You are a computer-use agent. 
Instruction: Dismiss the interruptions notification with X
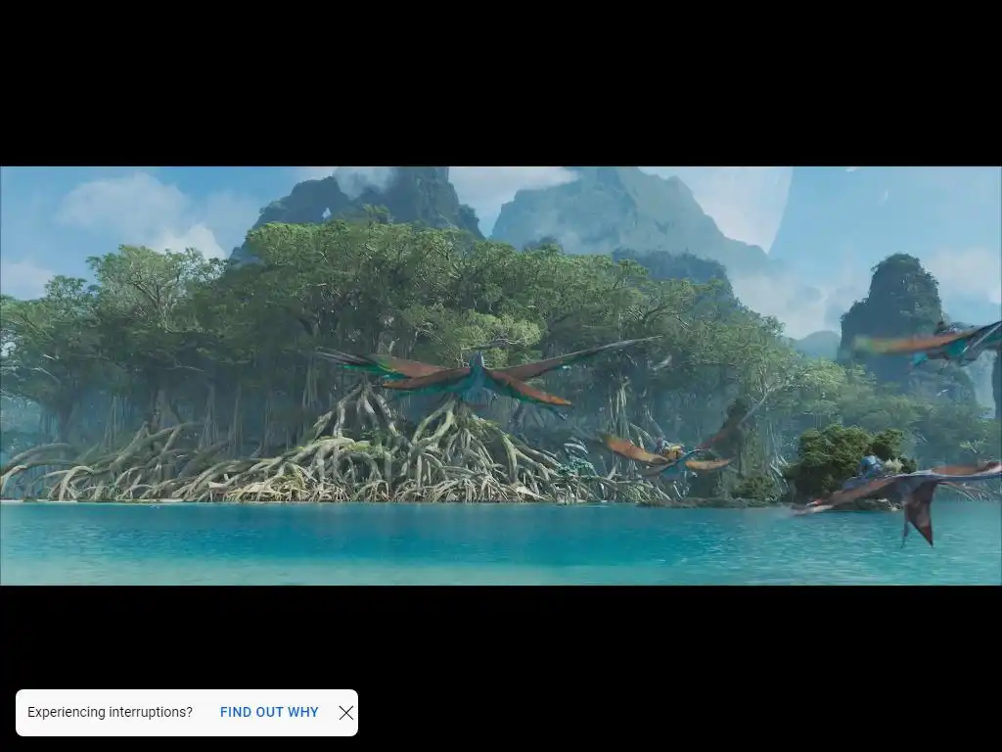coord(346,713)
